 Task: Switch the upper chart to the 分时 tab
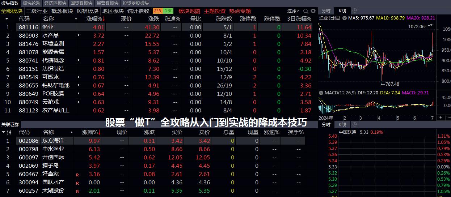coord(326,11)
